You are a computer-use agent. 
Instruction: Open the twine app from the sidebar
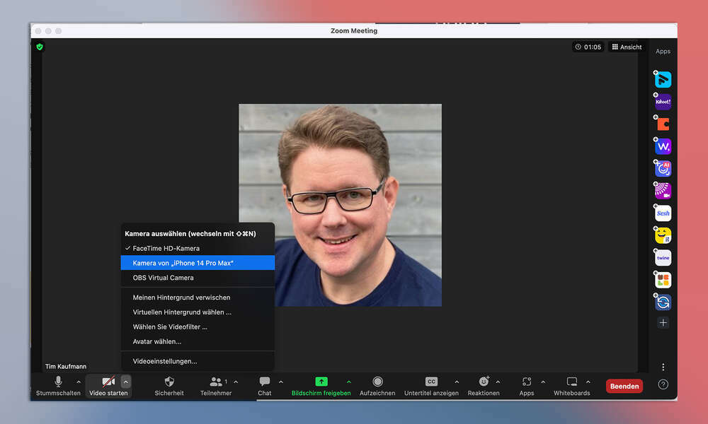[x=663, y=257]
